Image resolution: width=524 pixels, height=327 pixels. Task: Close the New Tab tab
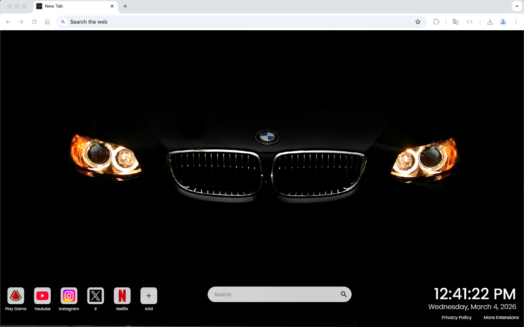[112, 6]
